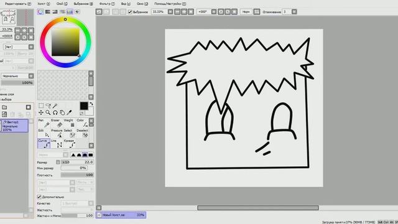
Task: Select the flat square brush edge shape
Action: [91, 155]
